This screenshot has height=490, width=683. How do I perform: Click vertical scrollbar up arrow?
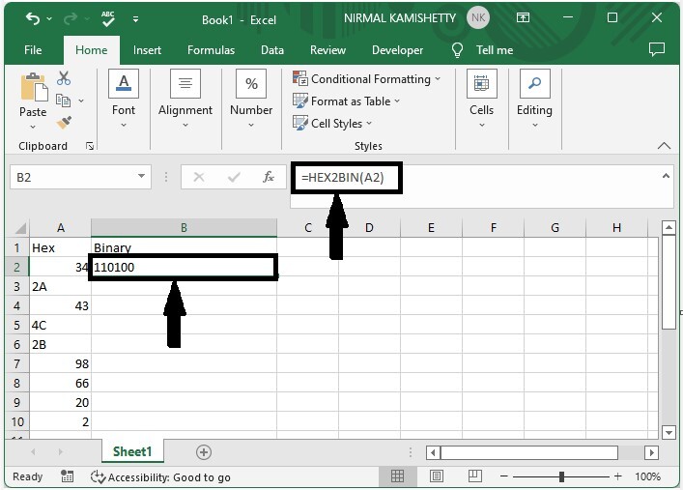point(669,227)
